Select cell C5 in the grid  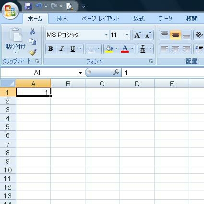click(x=102, y=127)
